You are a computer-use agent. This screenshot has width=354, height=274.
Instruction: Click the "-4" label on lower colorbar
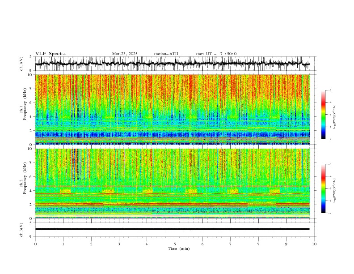330,176
